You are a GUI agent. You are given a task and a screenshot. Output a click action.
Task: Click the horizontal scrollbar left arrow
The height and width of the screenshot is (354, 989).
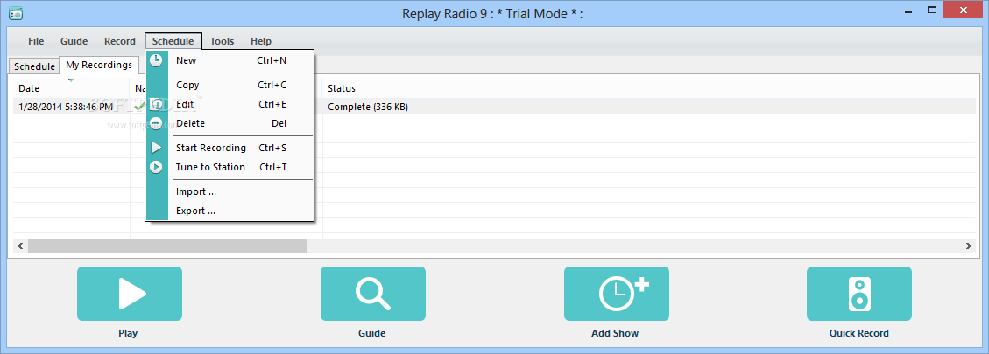tap(20, 246)
